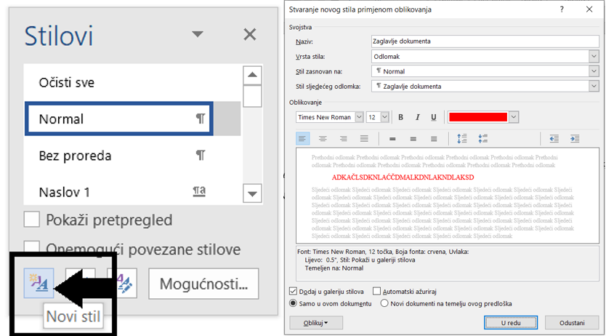Open the Oblikuj dropdown button
Viewport: 606px width, 336px height.
coord(315,322)
